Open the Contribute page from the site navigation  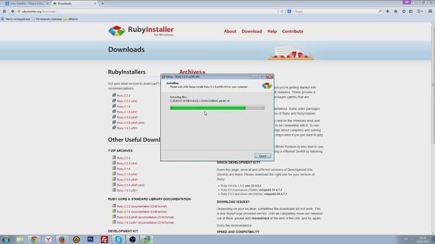(293, 31)
